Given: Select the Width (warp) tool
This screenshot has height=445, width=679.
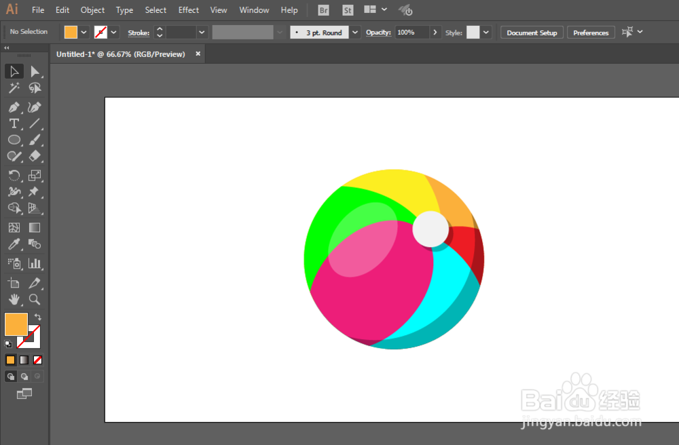Looking at the screenshot, I should coord(14,191).
